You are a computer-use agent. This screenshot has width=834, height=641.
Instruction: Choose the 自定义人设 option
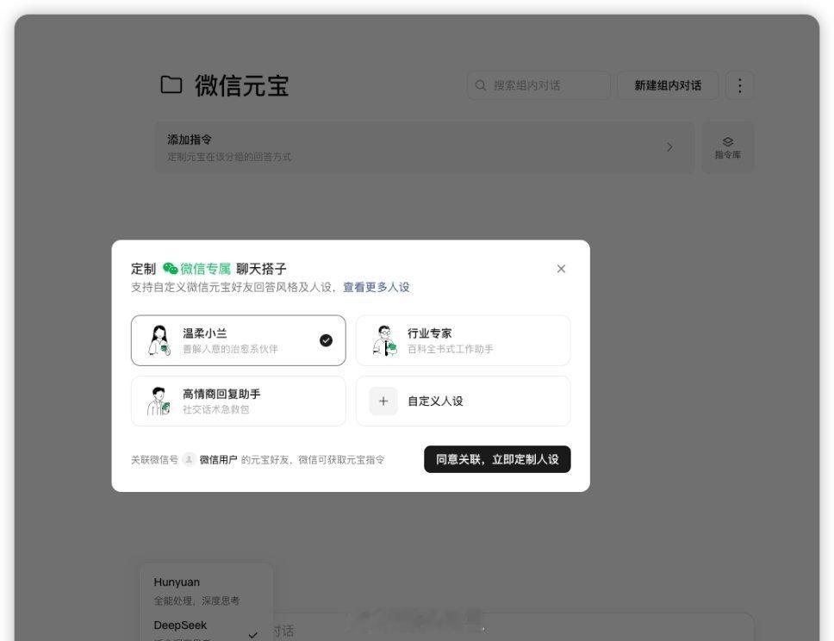[x=463, y=401]
